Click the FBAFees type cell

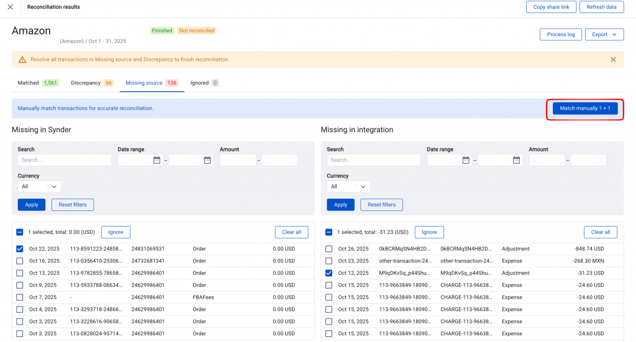(x=203, y=297)
